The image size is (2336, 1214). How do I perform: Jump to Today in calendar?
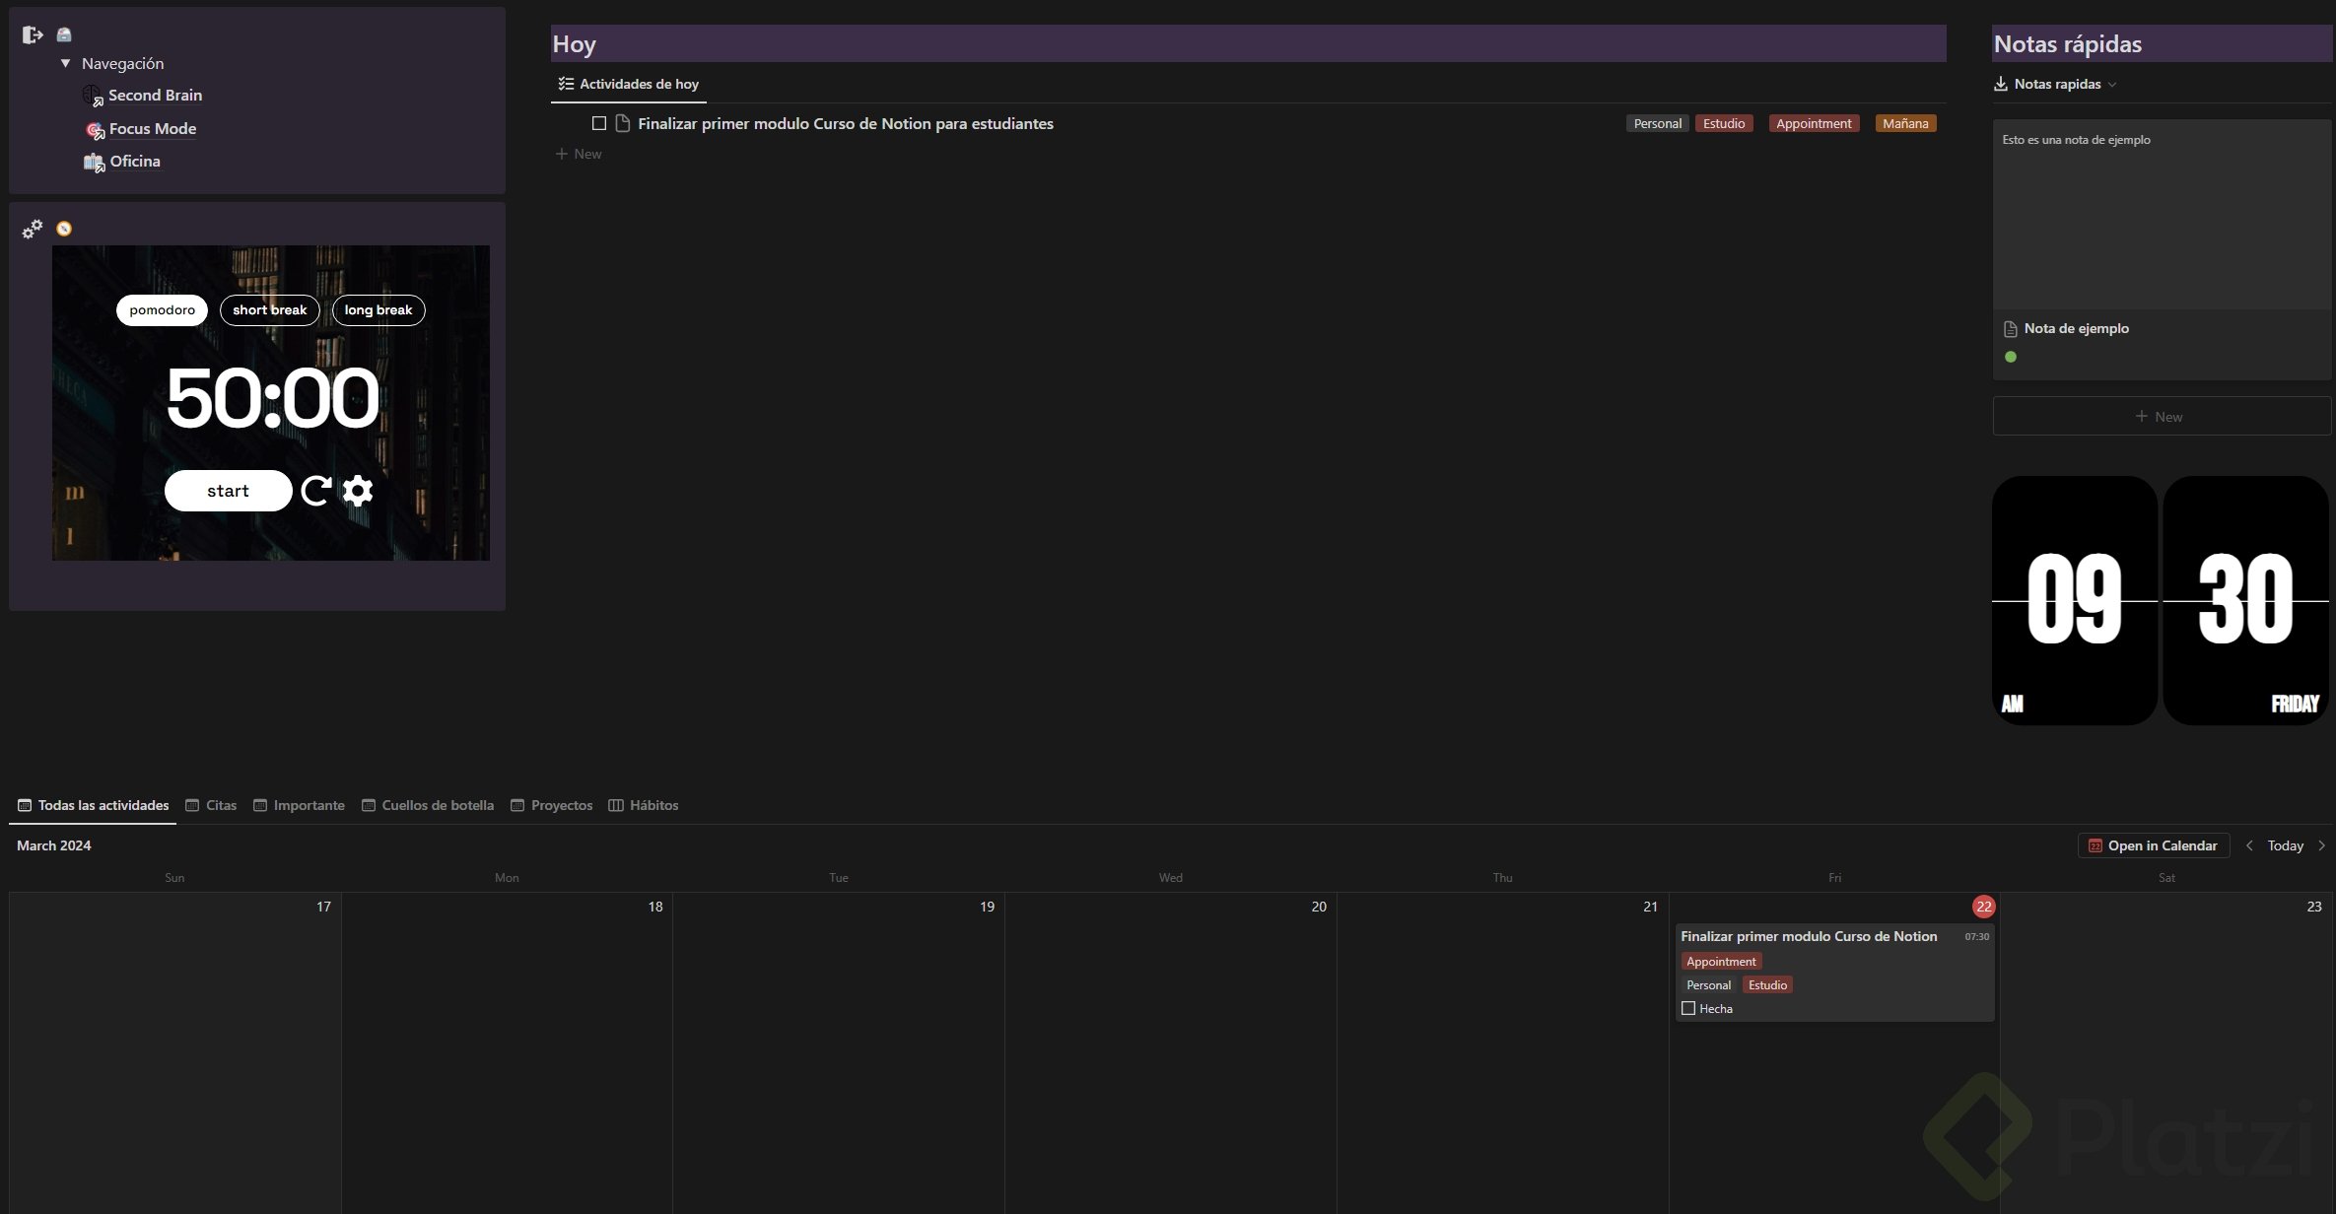click(2285, 845)
